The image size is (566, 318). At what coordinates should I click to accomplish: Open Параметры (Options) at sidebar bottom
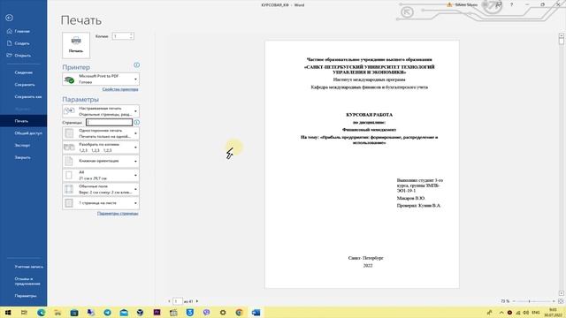tap(23, 296)
